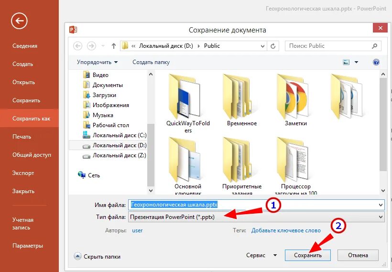392x272 pixels.
Task: Open the view options dropdown arrow
Action: 357,62
